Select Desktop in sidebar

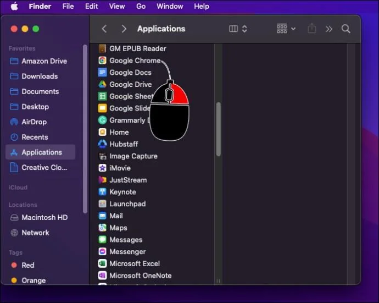pyautogui.click(x=40, y=107)
